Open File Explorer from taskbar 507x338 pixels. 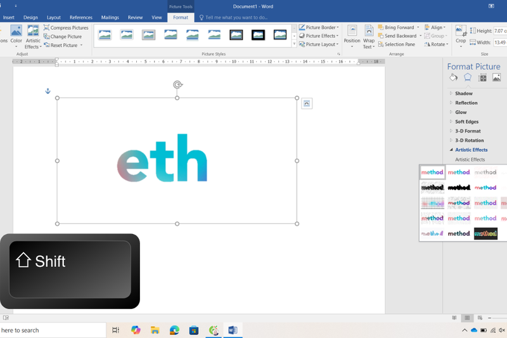(x=155, y=330)
